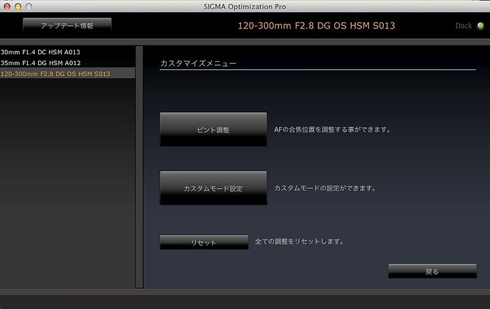This screenshot has height=309, width=490.
Task: Click the red close window button
Action: [x=7, y=6]
